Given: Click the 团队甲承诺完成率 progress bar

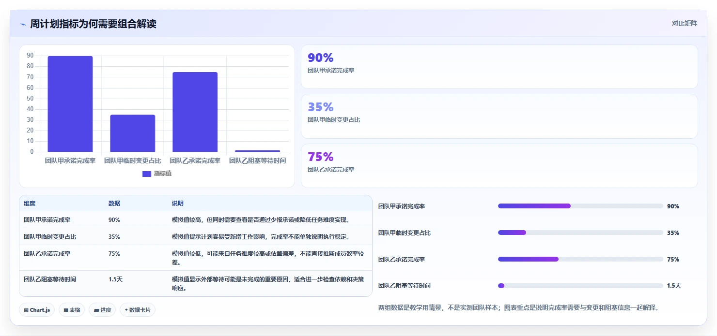Looking at the screenshot, I should click(x=580, y=206).
